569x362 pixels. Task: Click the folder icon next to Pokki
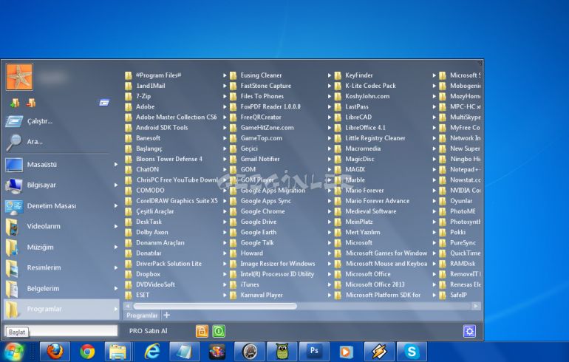coord(443,233)
